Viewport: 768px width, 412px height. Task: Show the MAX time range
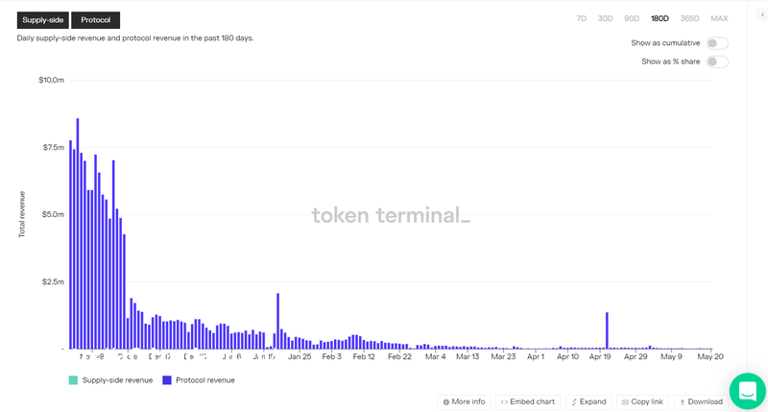click(719, 18)
